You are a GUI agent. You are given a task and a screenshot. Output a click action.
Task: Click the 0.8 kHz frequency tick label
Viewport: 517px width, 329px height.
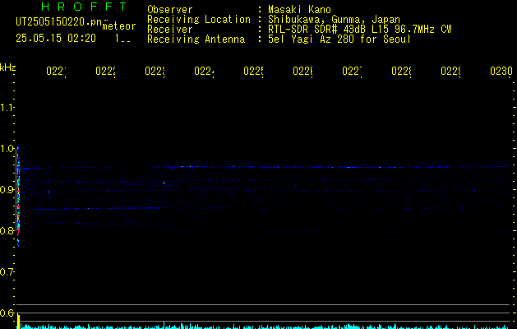pyautogui.click(x=7, y=230)
